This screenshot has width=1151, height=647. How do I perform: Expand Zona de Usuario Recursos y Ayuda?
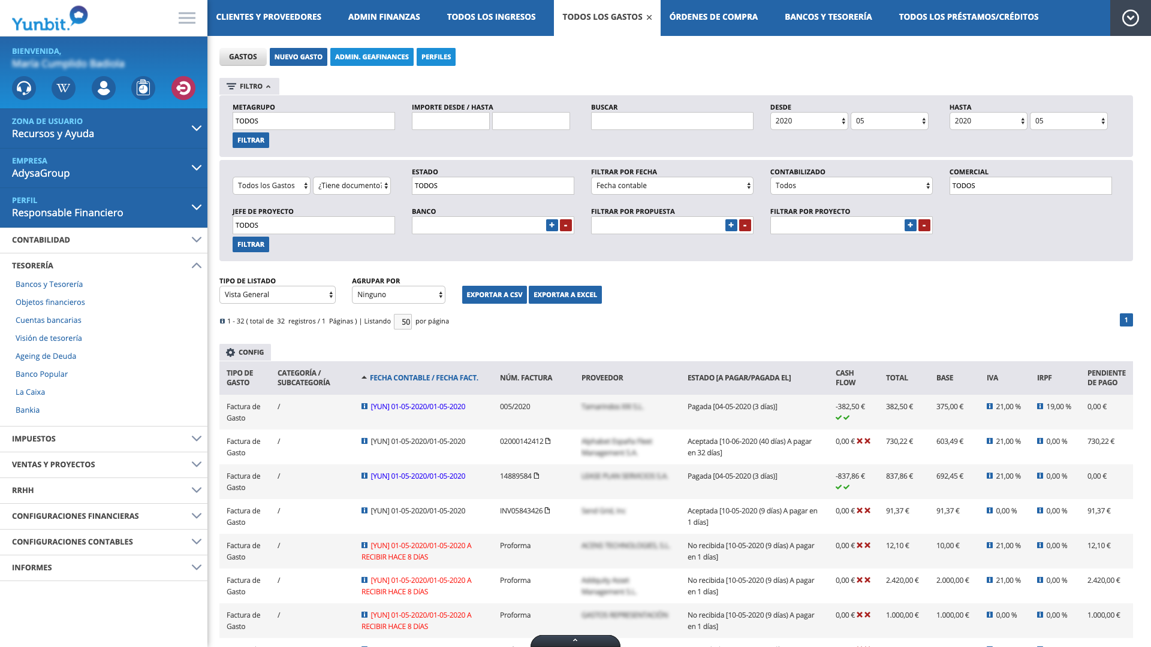pos(104,128)
